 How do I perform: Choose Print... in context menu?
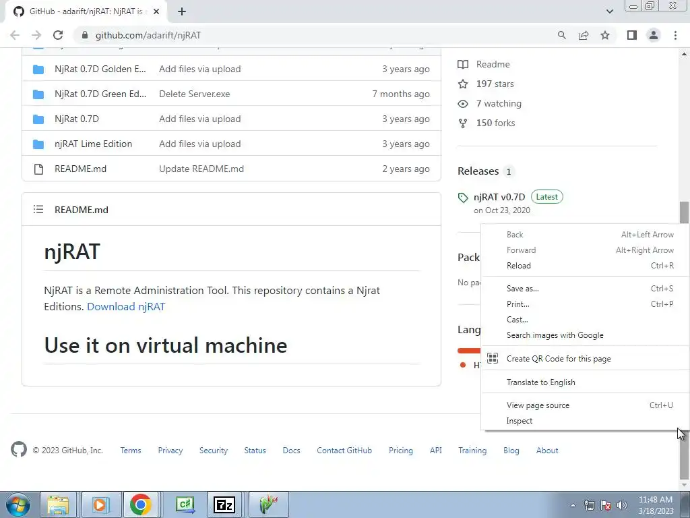[x=585, y=304]
